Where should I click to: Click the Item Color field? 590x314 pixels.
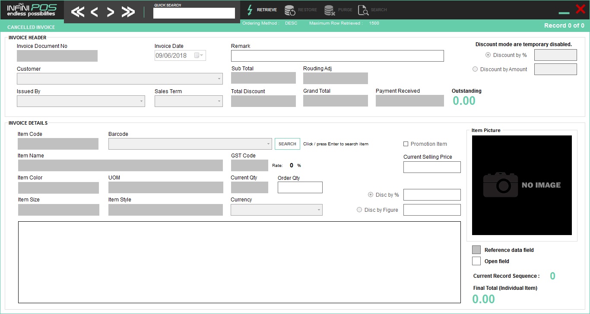[x=58, y=188]
